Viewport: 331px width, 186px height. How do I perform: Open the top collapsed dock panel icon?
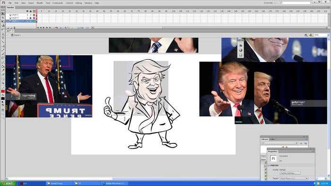(x=240, y=45)
